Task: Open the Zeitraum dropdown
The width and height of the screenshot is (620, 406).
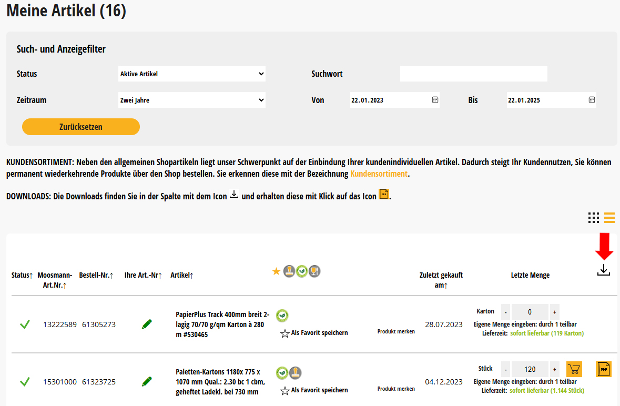Action: point(191,100)
